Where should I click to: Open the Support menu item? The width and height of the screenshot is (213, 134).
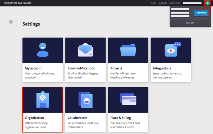[163, 3]
